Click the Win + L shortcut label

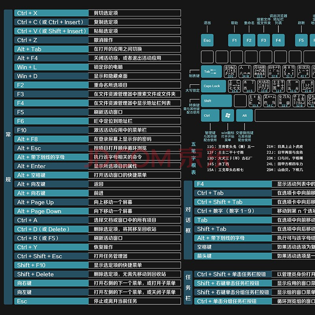click(x=51, y=67)
